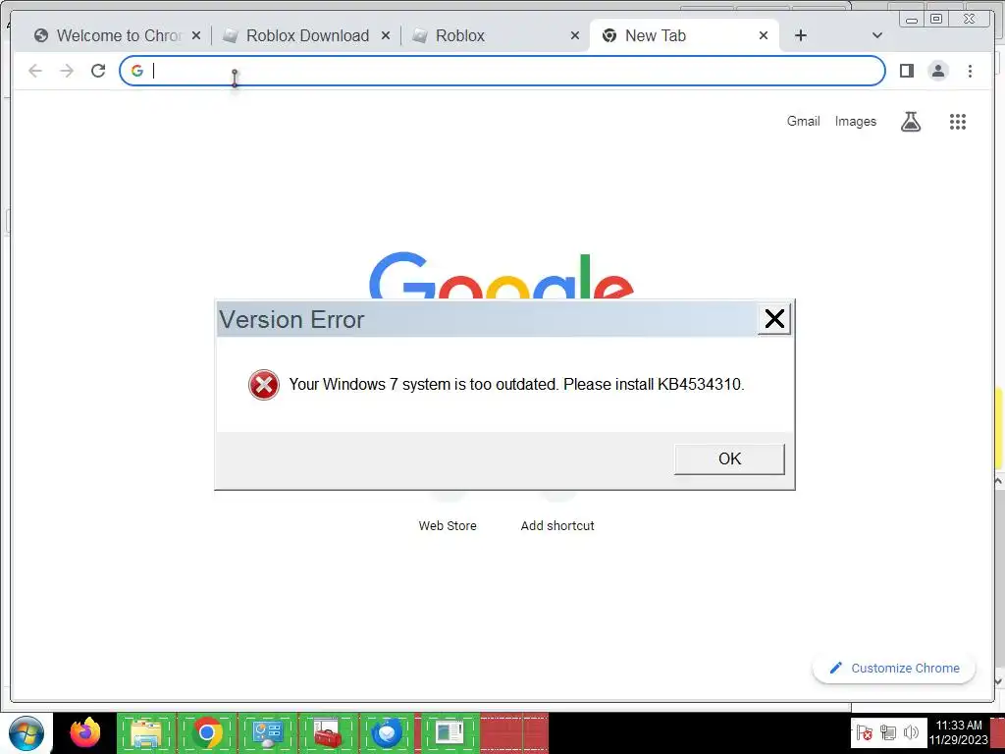1005x754 pixels.
Task: Go forward with the forward arrow
Action: click(67, 71)
